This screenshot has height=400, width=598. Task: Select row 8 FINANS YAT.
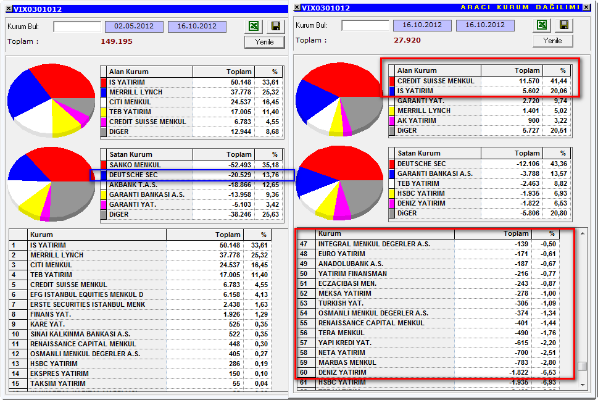click(x=140, y=315)
